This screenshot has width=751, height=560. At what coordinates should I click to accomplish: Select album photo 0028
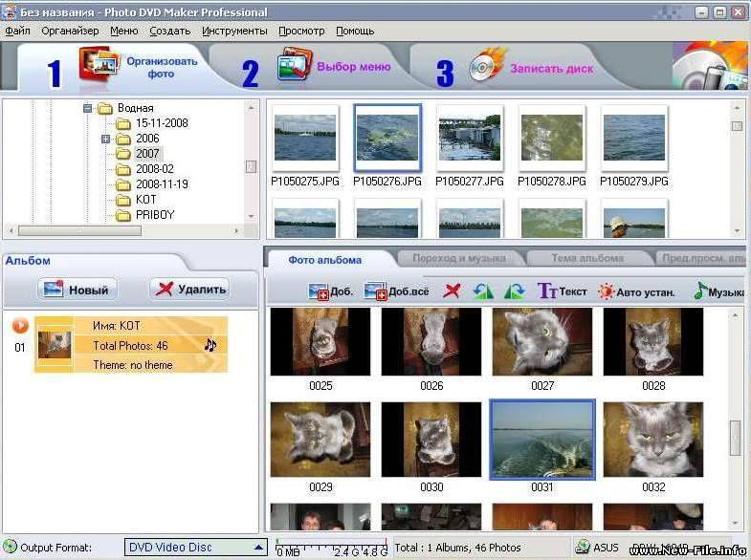coord(653,341)
